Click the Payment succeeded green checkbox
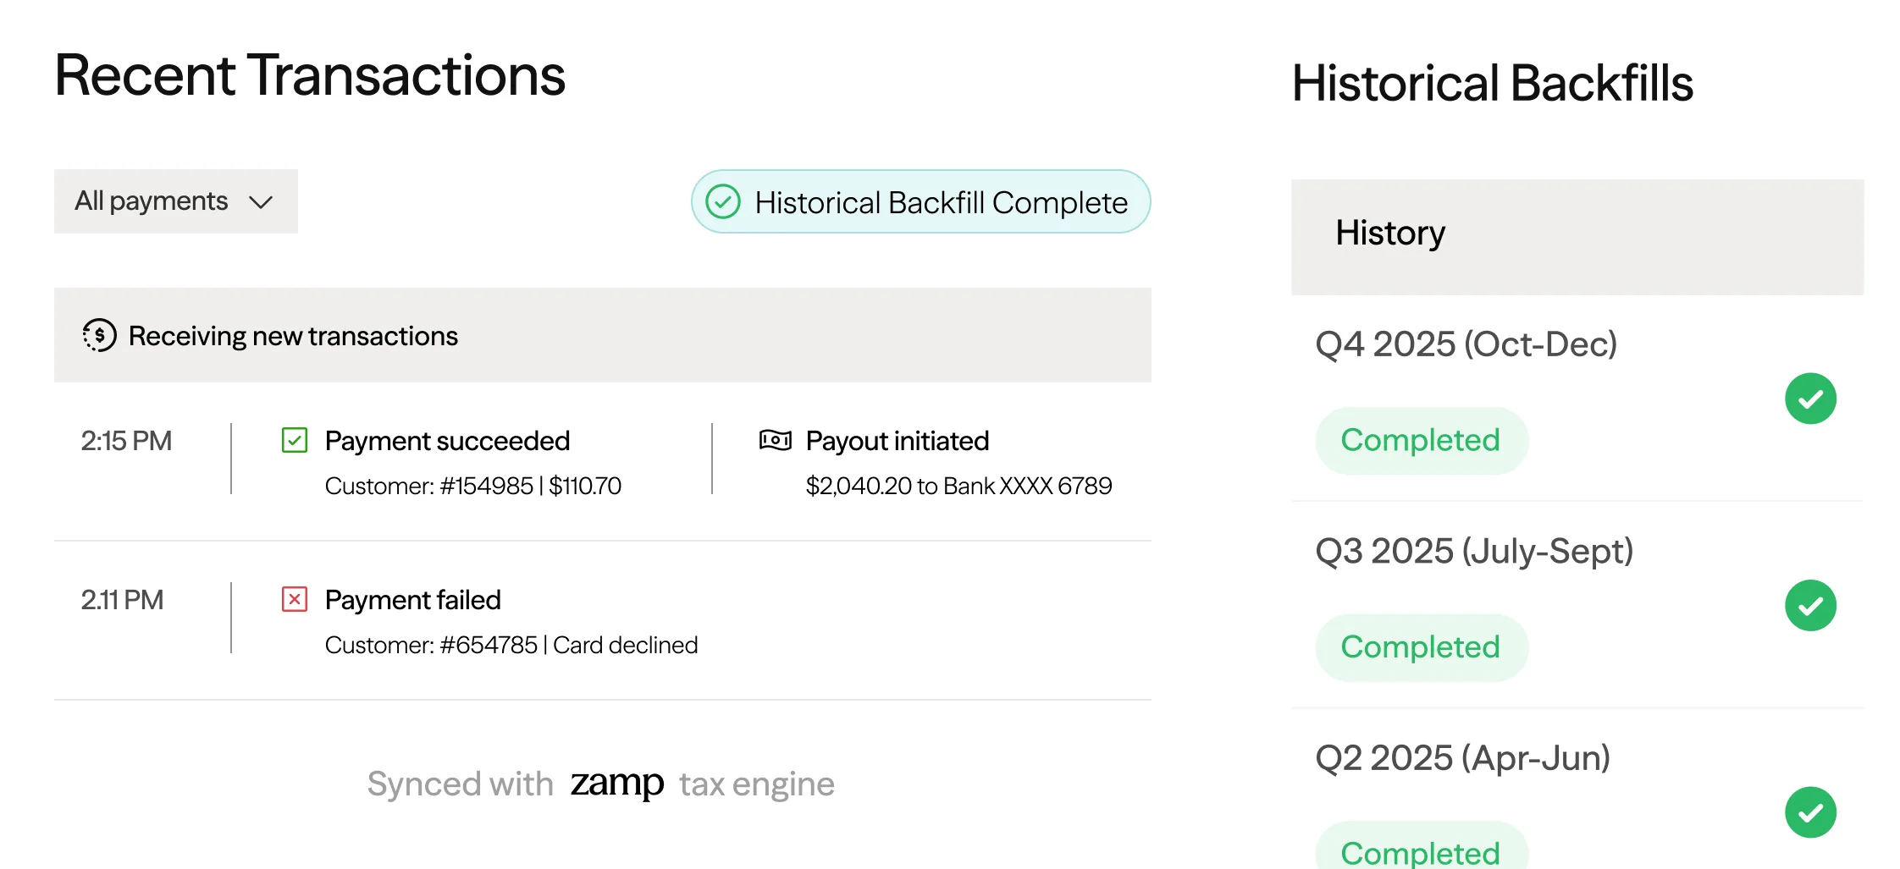Screen dimensions: 1900x869 (295, 441)
